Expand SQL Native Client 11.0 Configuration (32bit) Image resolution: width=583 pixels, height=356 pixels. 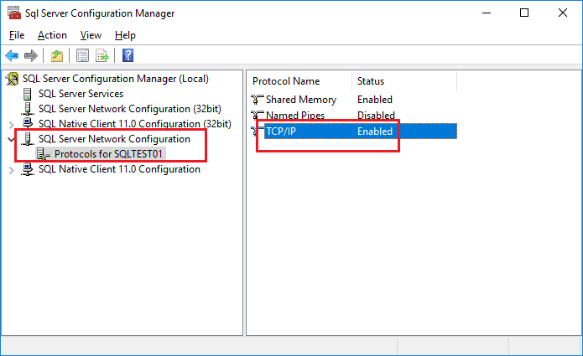(x=11, y=124)
